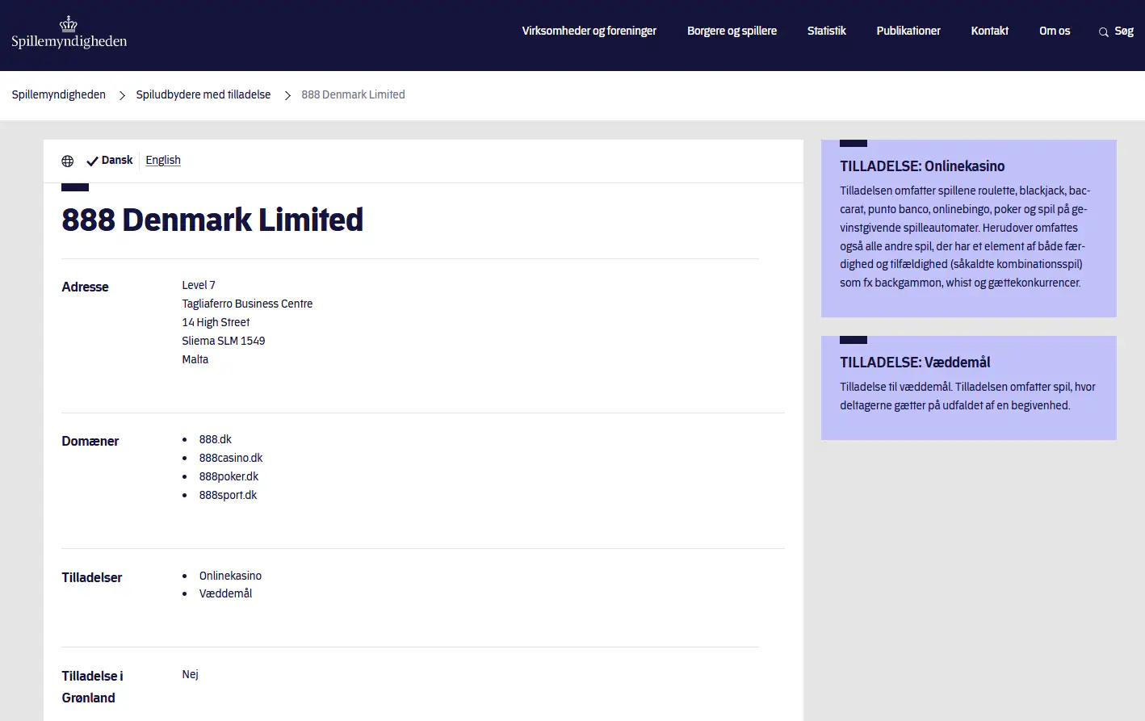Click the search magnifier icon
Screen dimensions: 1145x721
[1103, 32]
